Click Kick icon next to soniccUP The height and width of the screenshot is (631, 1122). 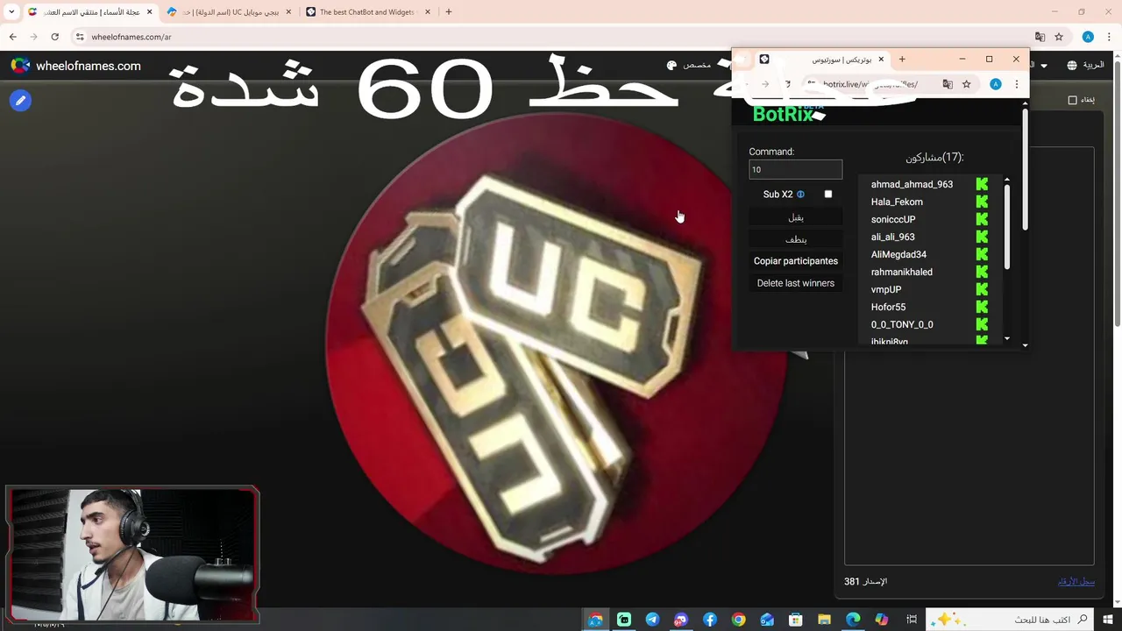(982, 219)
